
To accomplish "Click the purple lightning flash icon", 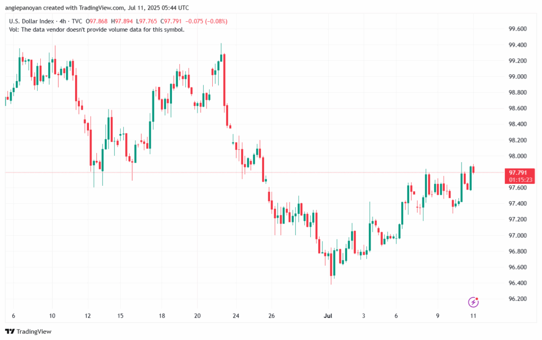I will coord(473,302).
